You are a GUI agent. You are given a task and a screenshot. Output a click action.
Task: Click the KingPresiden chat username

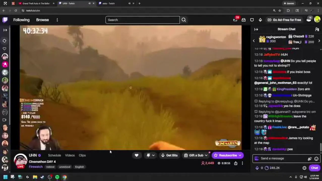coord(286,89)
